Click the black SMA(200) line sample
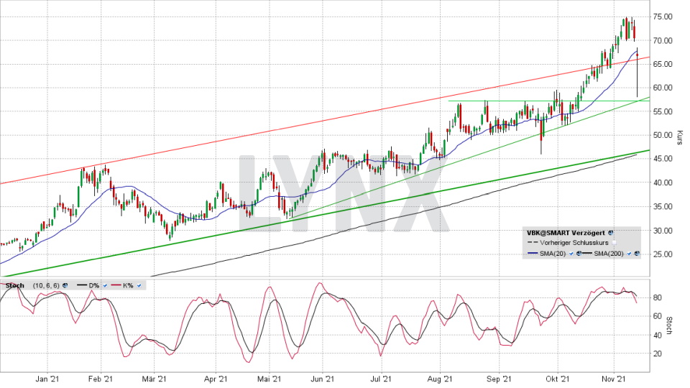Viewport: 690px width, 388px height. click(587, 253)
